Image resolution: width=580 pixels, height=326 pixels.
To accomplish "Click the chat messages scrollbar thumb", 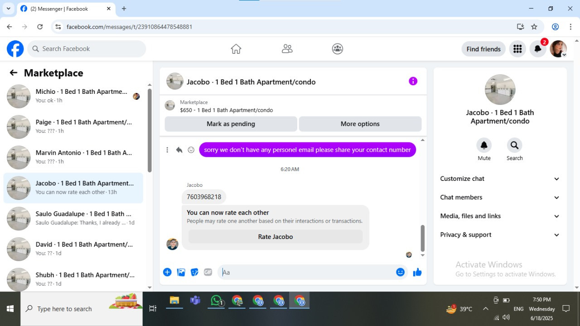I will click(423, 238).
